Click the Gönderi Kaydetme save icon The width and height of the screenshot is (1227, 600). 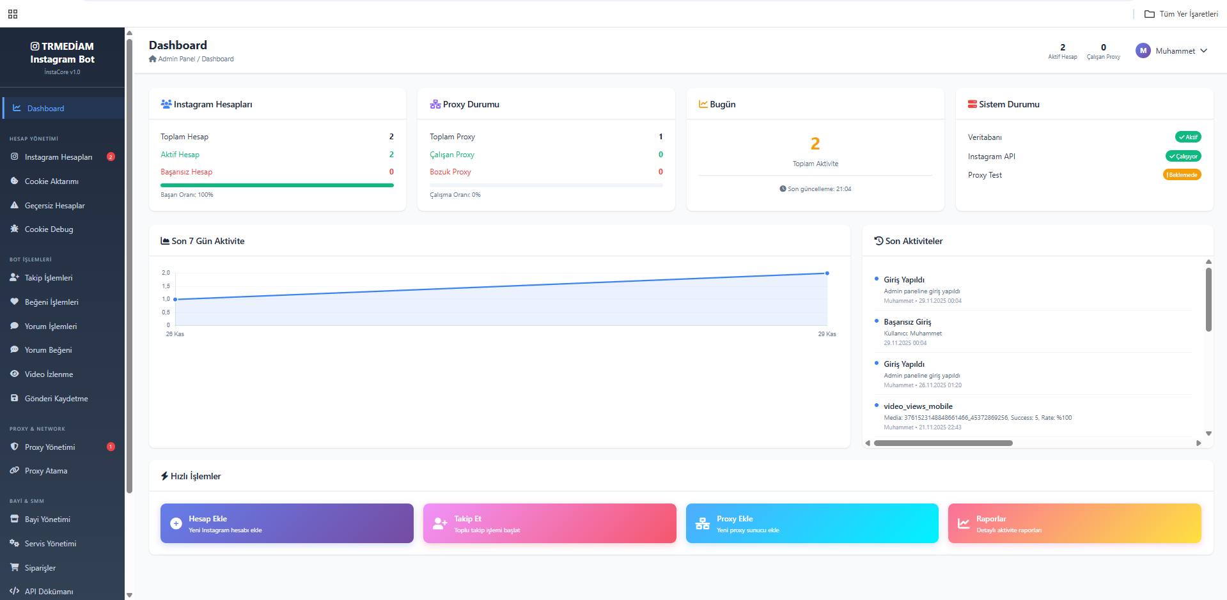point(14,398)
